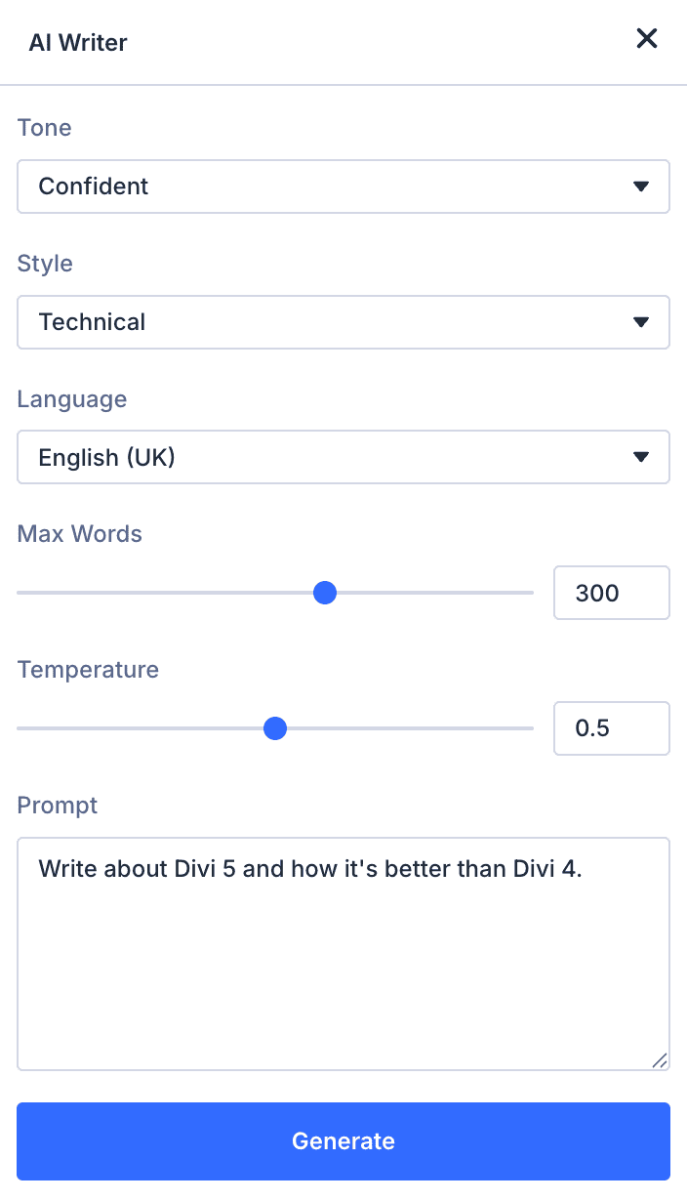This screenshot has height=1201, width=687.
Task: Click inside the Prompt text area
Action: click(x=343, y=967)
